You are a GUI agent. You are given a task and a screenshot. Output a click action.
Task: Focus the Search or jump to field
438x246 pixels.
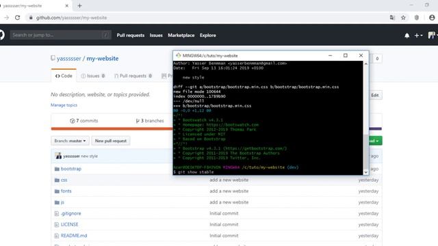tap(60, 35)
